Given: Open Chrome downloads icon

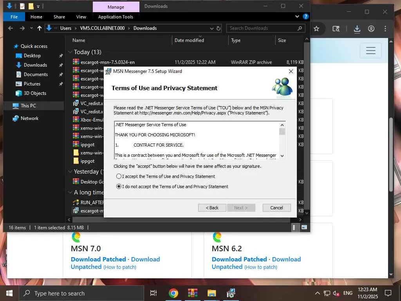Looking at the screenshot, I should coord(357,29).
